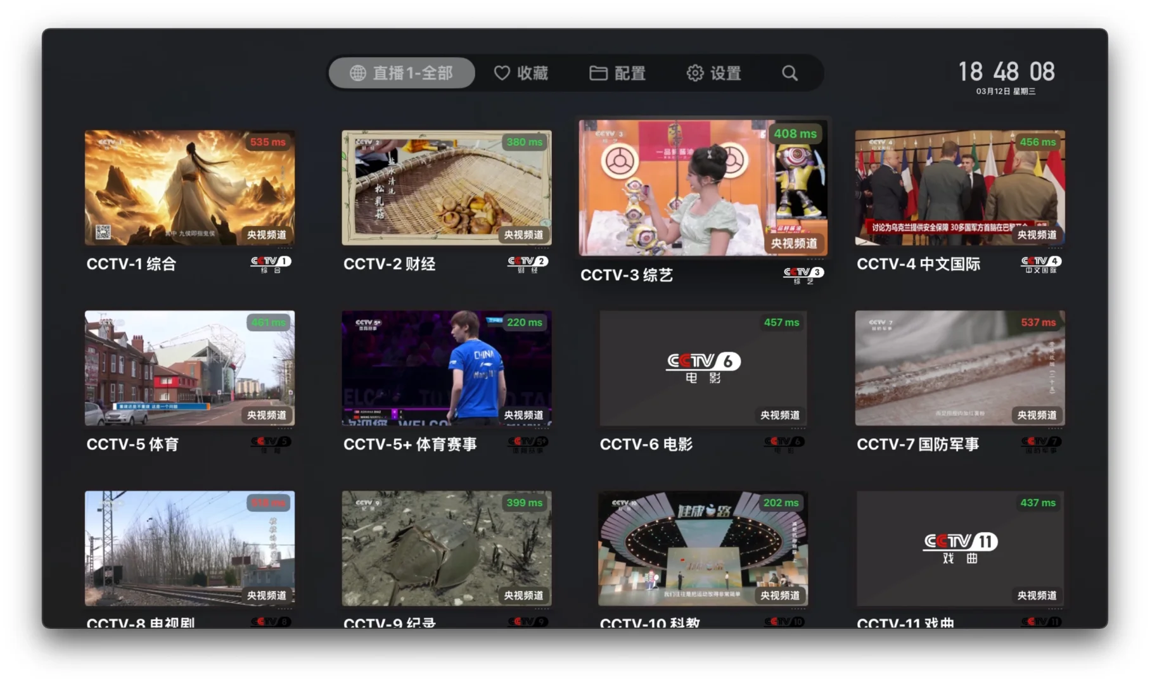The image size is (1150, 684).
Task: Switch to the 直播1-全部 tab
Action: pos(401,73)
